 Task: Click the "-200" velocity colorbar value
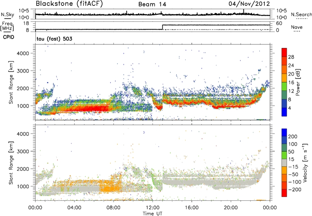pos(294,189)
